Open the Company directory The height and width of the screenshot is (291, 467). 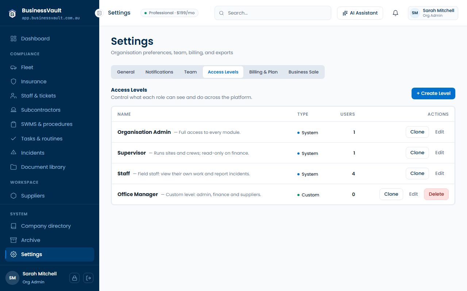pyautogui.click(x=50, y=226)
